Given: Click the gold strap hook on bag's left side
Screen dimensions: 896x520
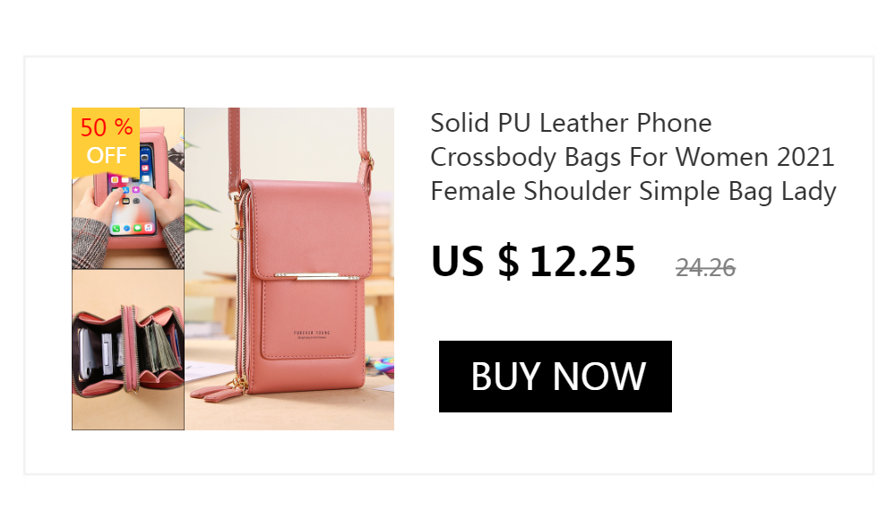Looking at the screenshot, I should (236, 214).
